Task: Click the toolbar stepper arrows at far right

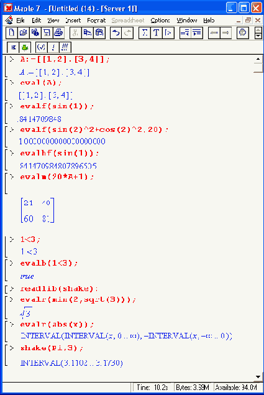Action: [x=258, y=33]
